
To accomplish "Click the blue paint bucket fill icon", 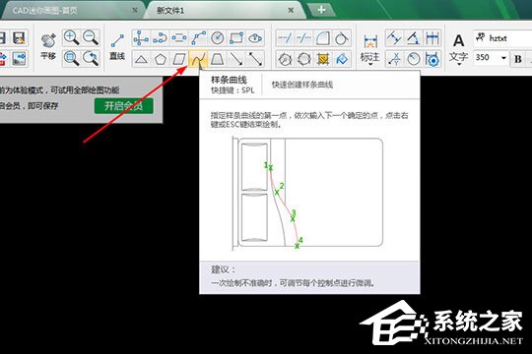I will tap(342, 59).
